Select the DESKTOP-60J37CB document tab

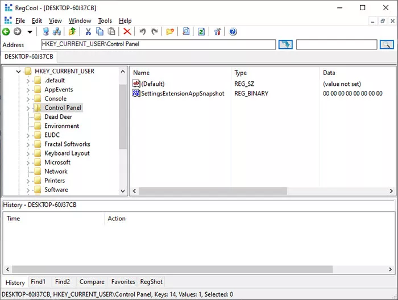coord(29,57)
